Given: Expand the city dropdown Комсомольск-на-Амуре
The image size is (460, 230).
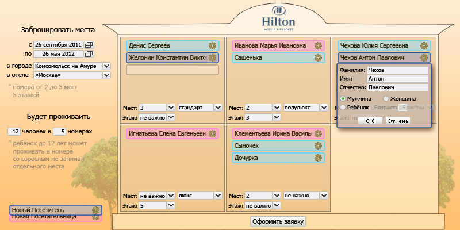Looking at the screenshot, I should [106, 66].
